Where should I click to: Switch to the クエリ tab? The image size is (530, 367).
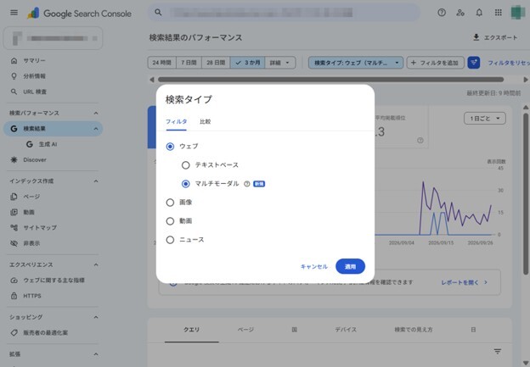point(192,330)
